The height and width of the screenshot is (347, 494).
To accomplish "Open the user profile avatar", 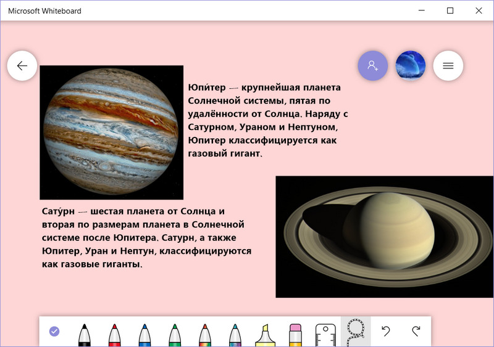I will [411, 66].
